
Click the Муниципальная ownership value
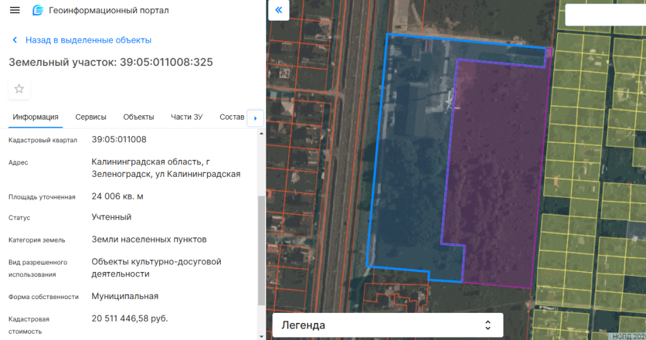pos(125,297)
